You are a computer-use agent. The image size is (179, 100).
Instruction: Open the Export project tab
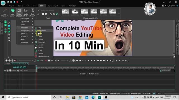pyautogui.click(x=53, y=6)
